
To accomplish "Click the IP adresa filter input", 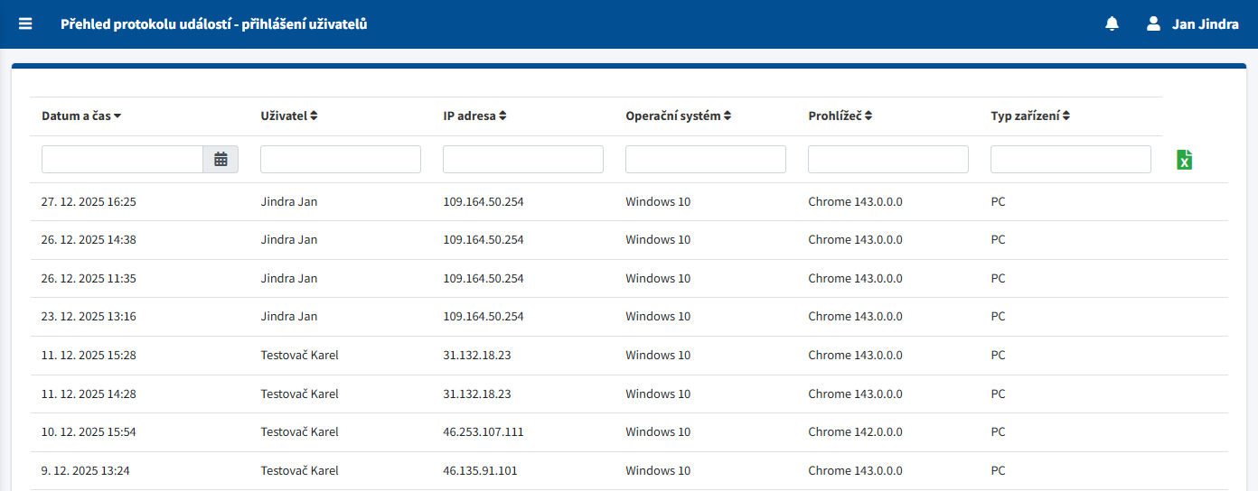I will tap(522, 160).
